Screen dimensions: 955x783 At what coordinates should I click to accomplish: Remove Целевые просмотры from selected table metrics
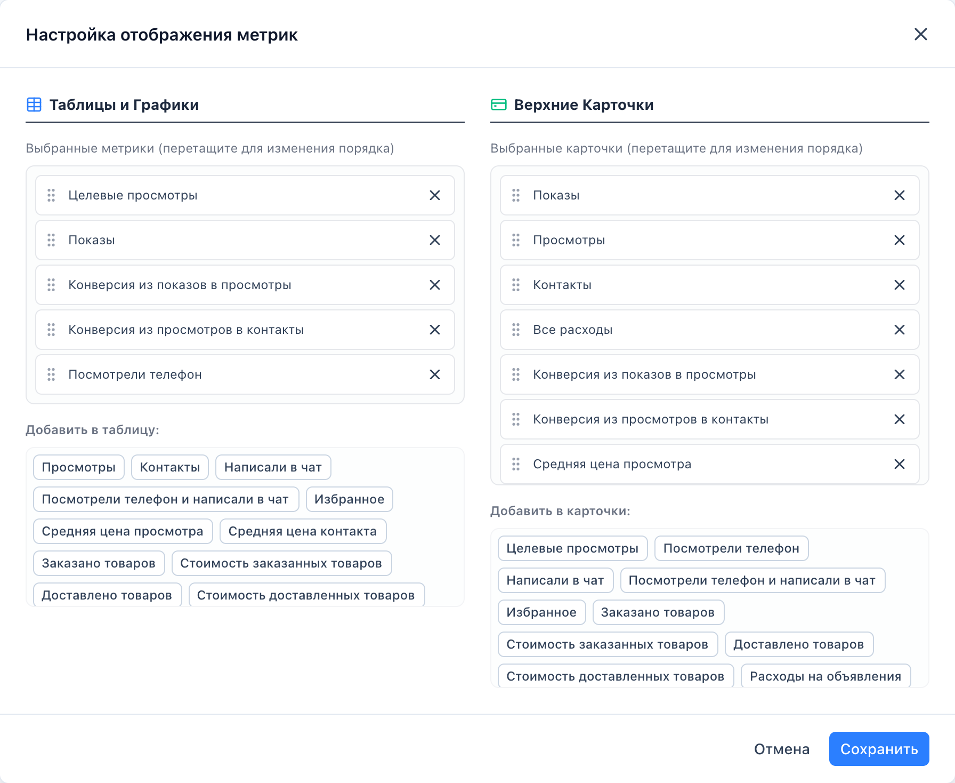tap(435, 195)
